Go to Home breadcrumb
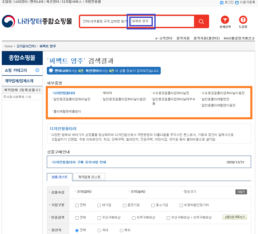Screen dimensions: 258x234 (x=8, y=46)
